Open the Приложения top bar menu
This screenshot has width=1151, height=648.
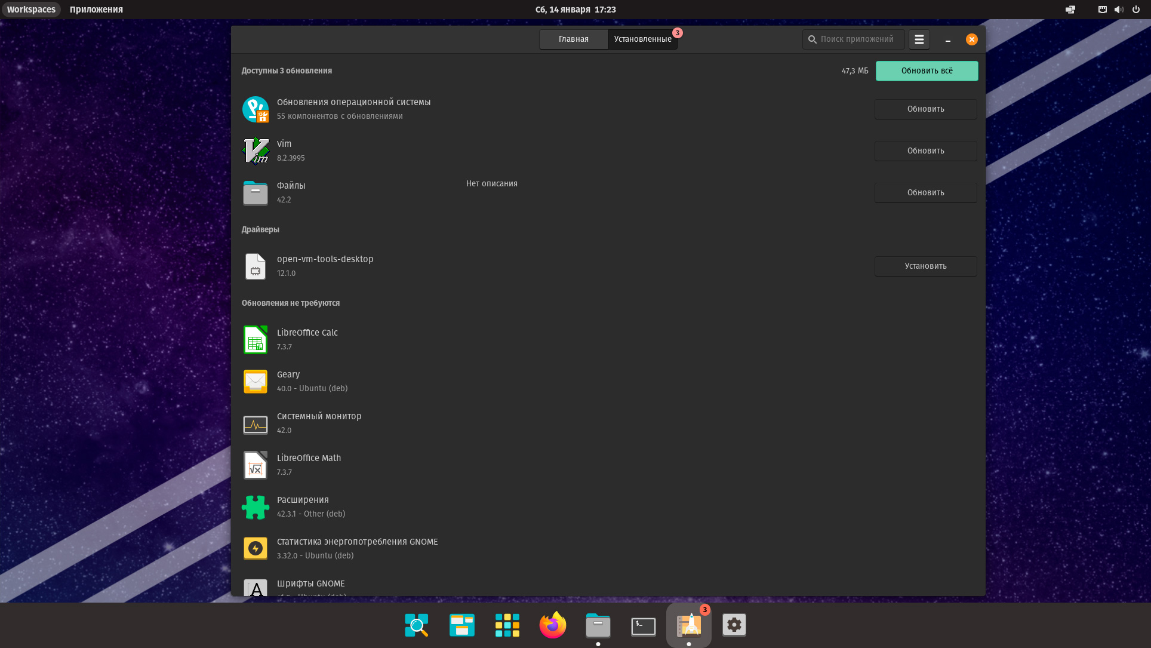96,10
